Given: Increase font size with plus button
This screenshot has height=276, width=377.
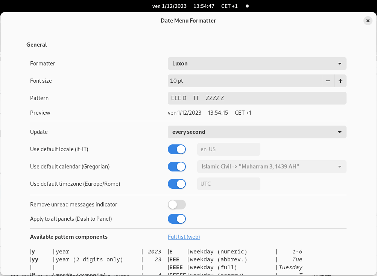Looking at the screenshot, I should [340, 81].
